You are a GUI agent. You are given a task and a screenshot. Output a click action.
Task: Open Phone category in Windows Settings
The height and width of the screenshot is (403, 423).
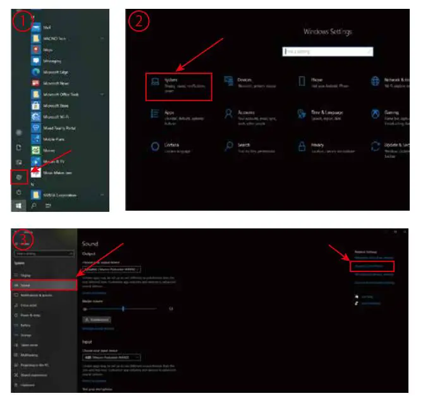point(323,83)
